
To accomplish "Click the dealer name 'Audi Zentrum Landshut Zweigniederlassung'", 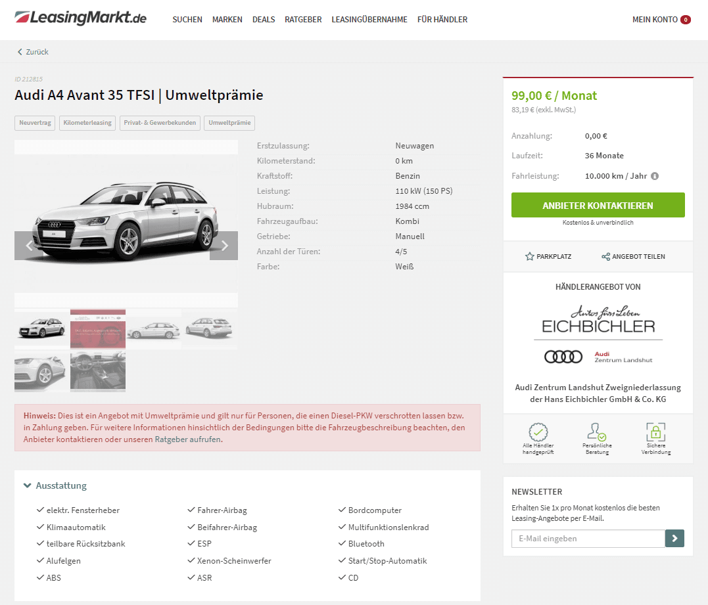I will [x=598, y=388].
